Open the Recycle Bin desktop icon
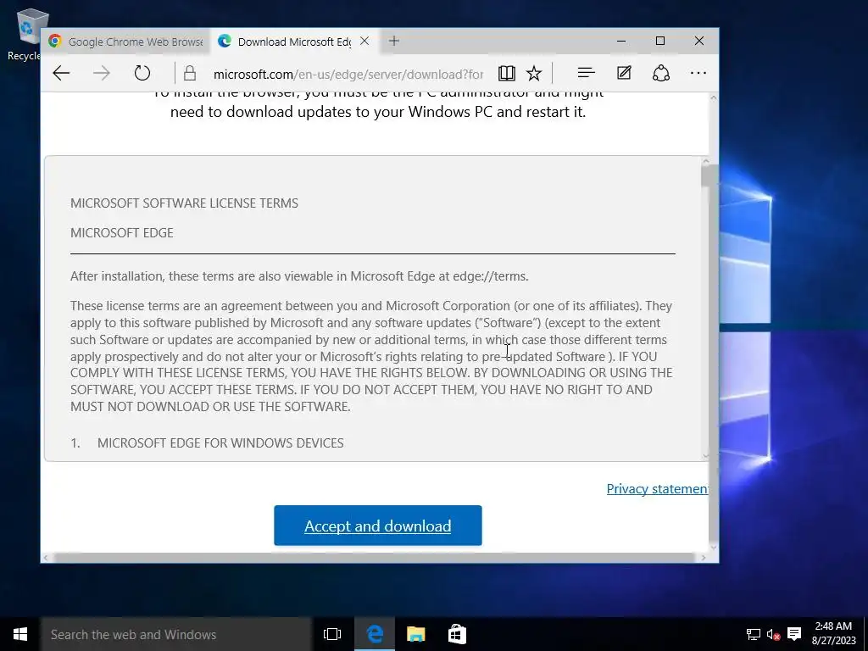This screenshot has height=651, width=868. tap(28, 34)
